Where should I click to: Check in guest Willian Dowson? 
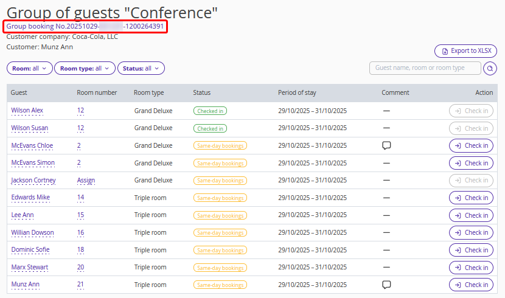click(x=471, y=232)
